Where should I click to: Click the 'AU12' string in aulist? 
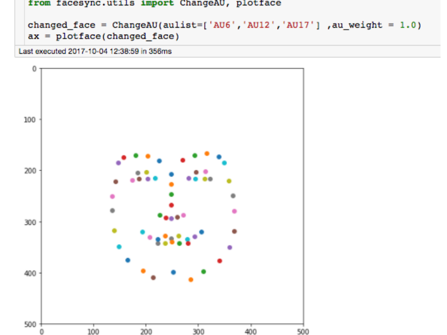[258, 25]
